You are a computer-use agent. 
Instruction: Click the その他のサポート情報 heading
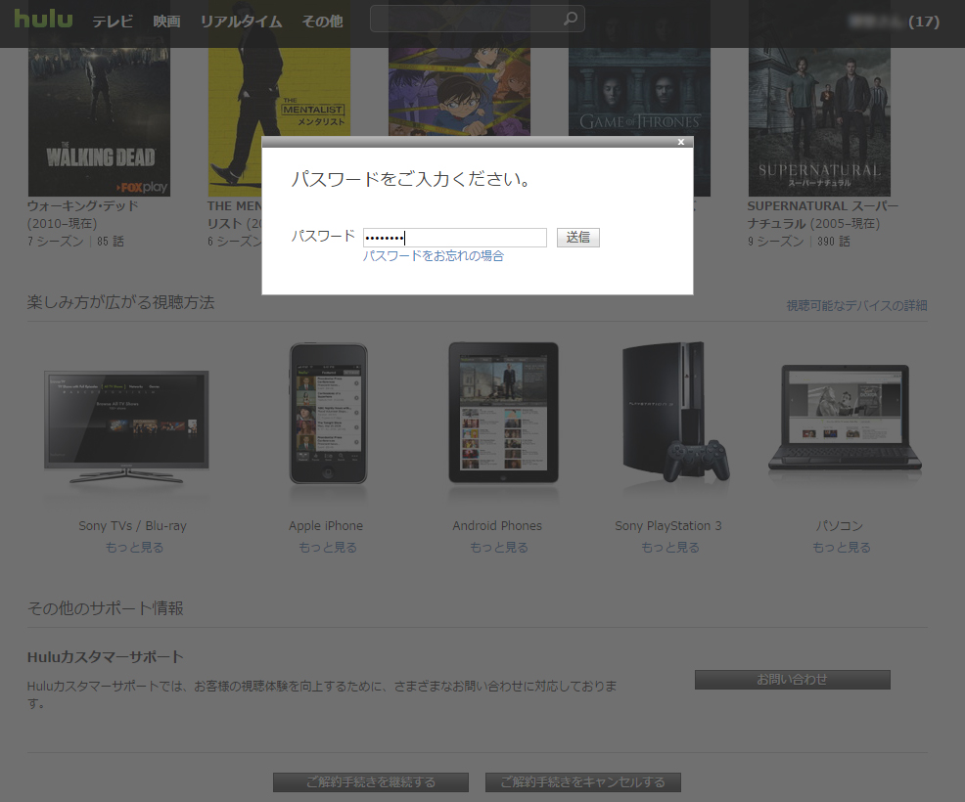106,608
